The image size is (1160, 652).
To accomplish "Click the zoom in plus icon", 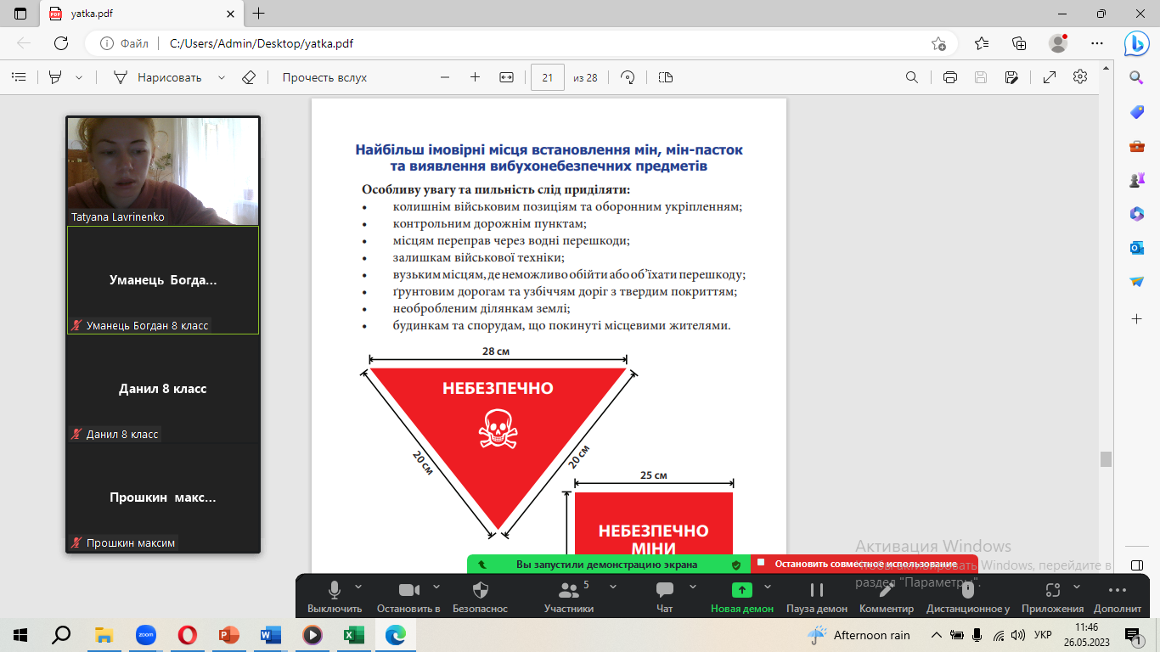I will click(x=475, y=77).
